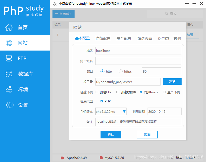The image size is (206, 162).
Task: Switch to the 其他 tab
Action: tap(177, 38)
